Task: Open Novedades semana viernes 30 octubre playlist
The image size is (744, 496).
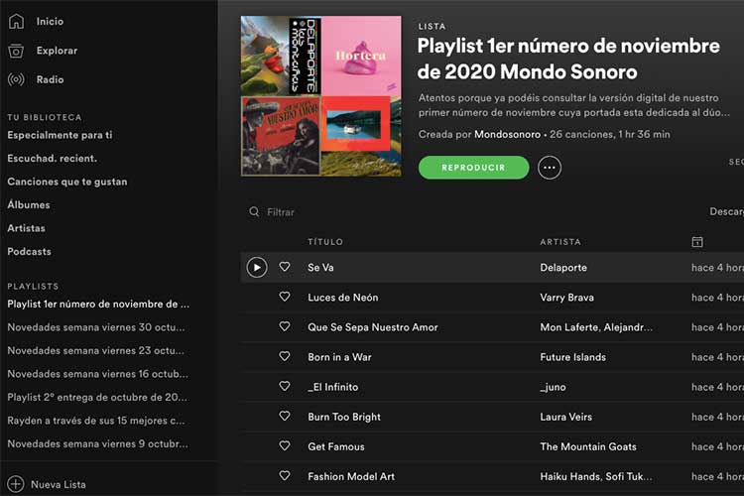Action: click(96, 327)
